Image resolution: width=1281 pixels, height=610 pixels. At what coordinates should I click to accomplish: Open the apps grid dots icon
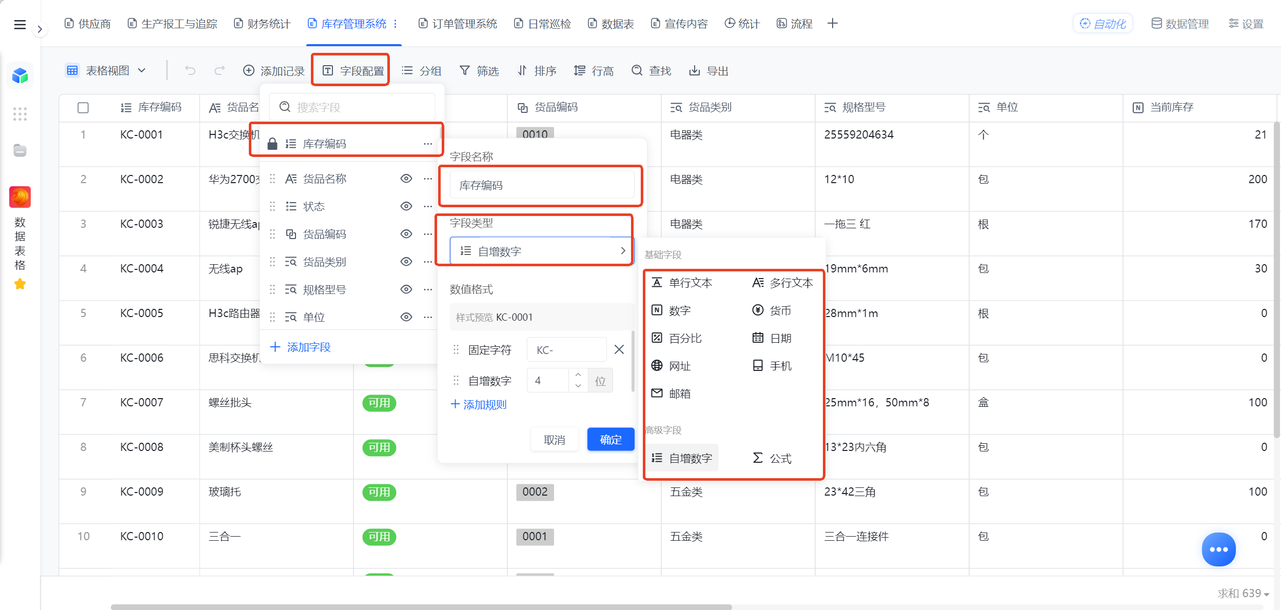click(x=20, y=114)
